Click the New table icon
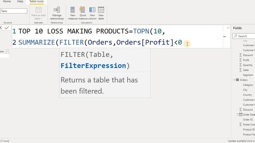The image size is (255, 143). pyautogui.click(x=101, y=13)
